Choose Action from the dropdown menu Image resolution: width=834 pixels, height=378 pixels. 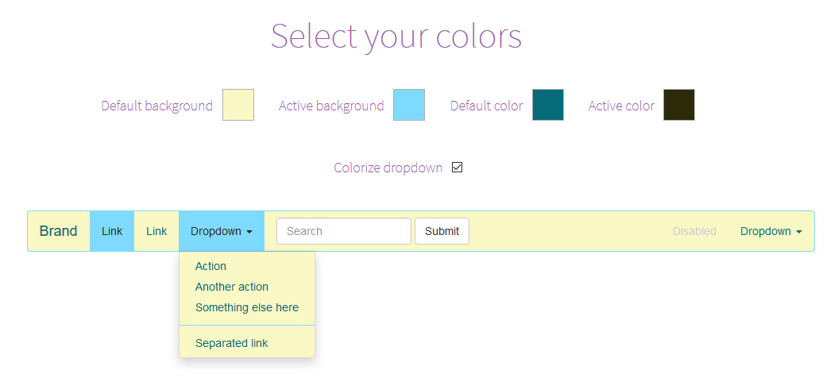[211, 266]
